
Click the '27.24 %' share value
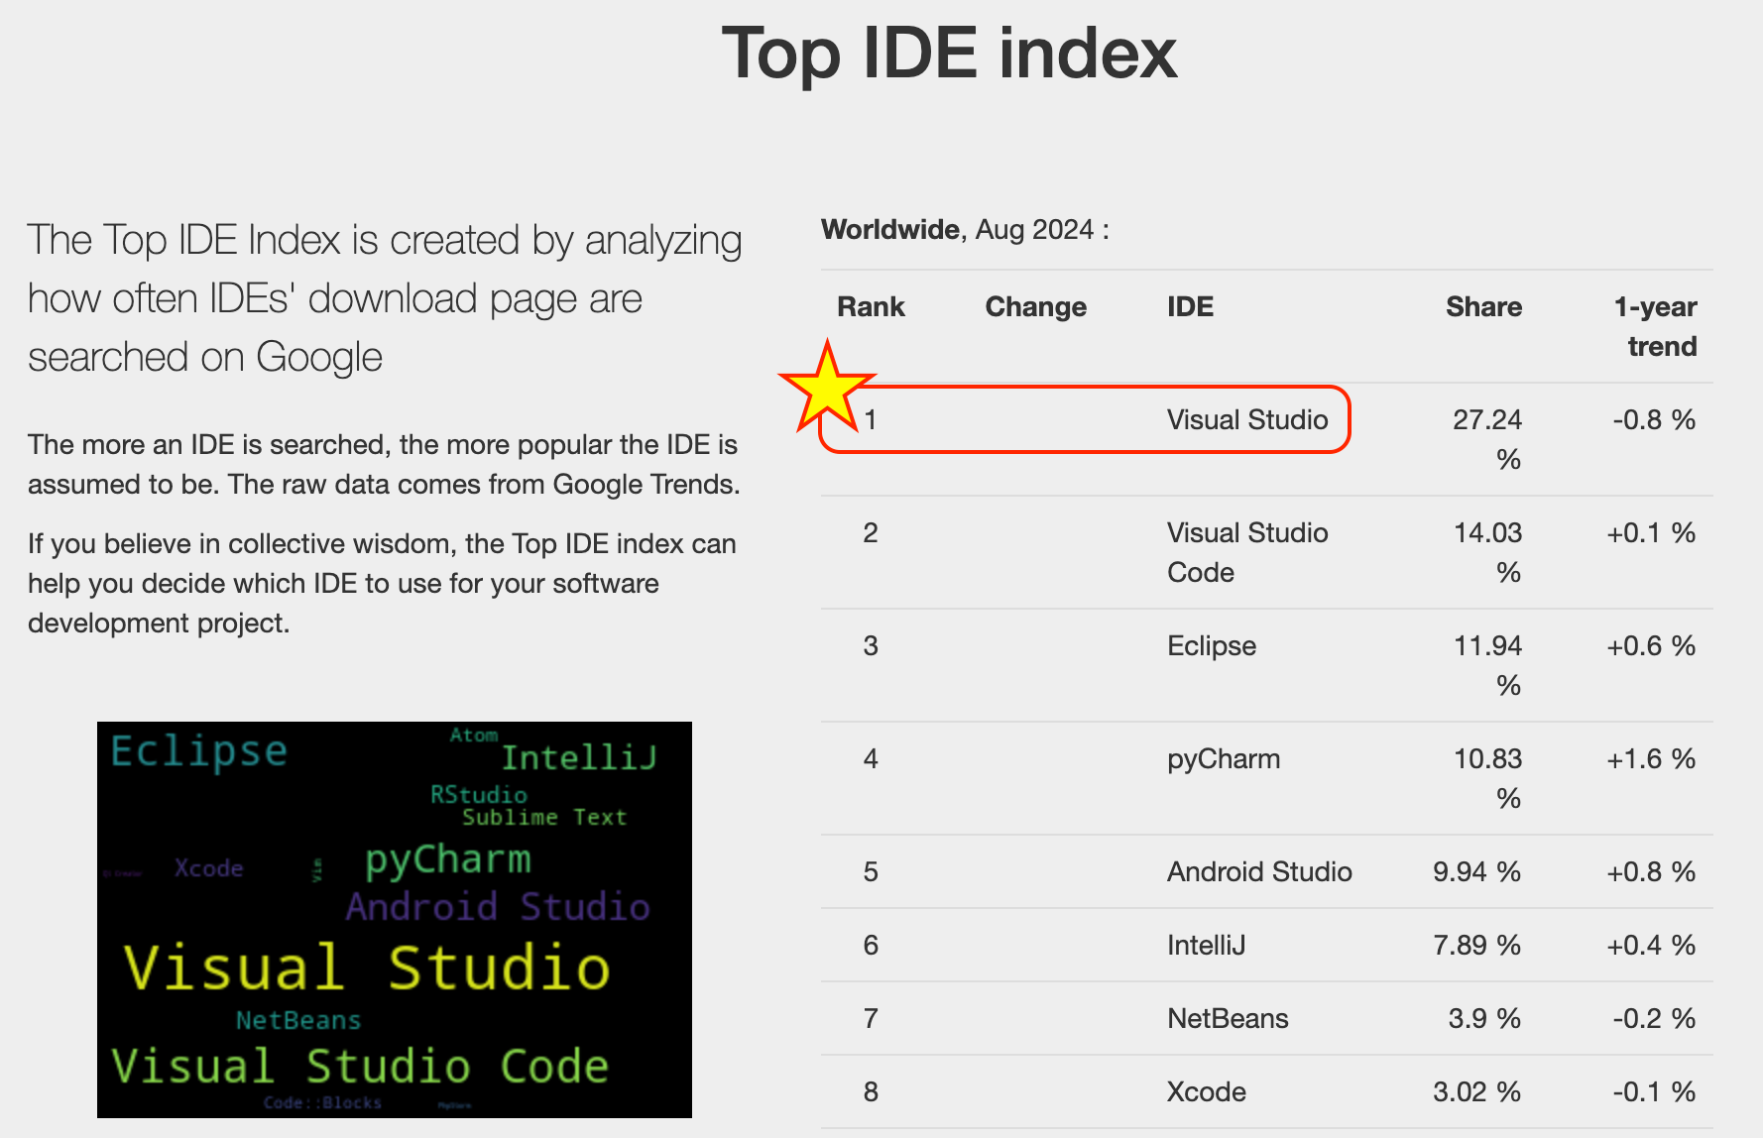pos(1487,439)
